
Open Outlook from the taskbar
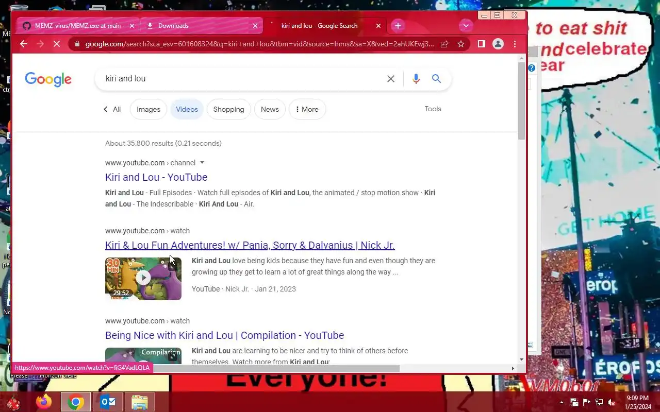pyautogui.click(x=108, y=402)
